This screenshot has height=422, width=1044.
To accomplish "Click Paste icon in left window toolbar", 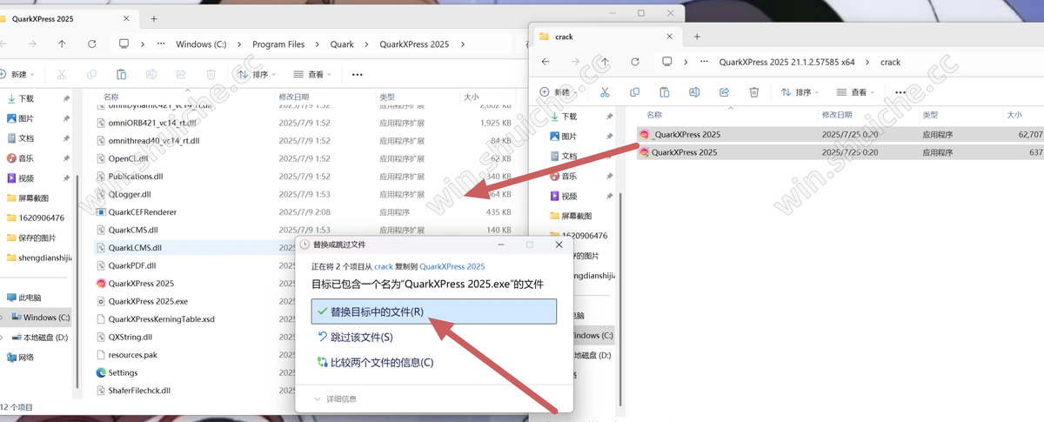I will coord(122,75).
